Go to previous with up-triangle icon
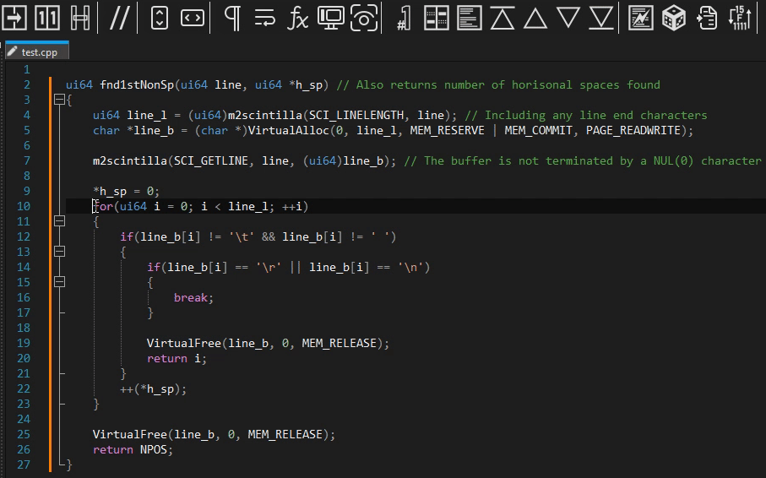 535,19
